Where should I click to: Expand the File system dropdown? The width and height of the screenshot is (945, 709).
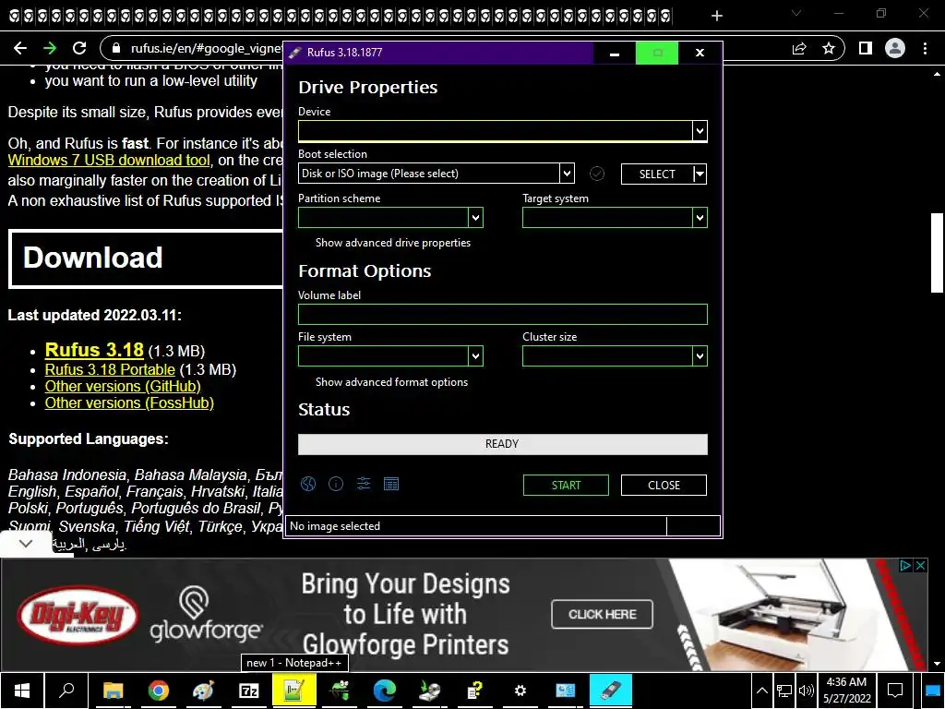pyautogui.click(x=475, y=356)
